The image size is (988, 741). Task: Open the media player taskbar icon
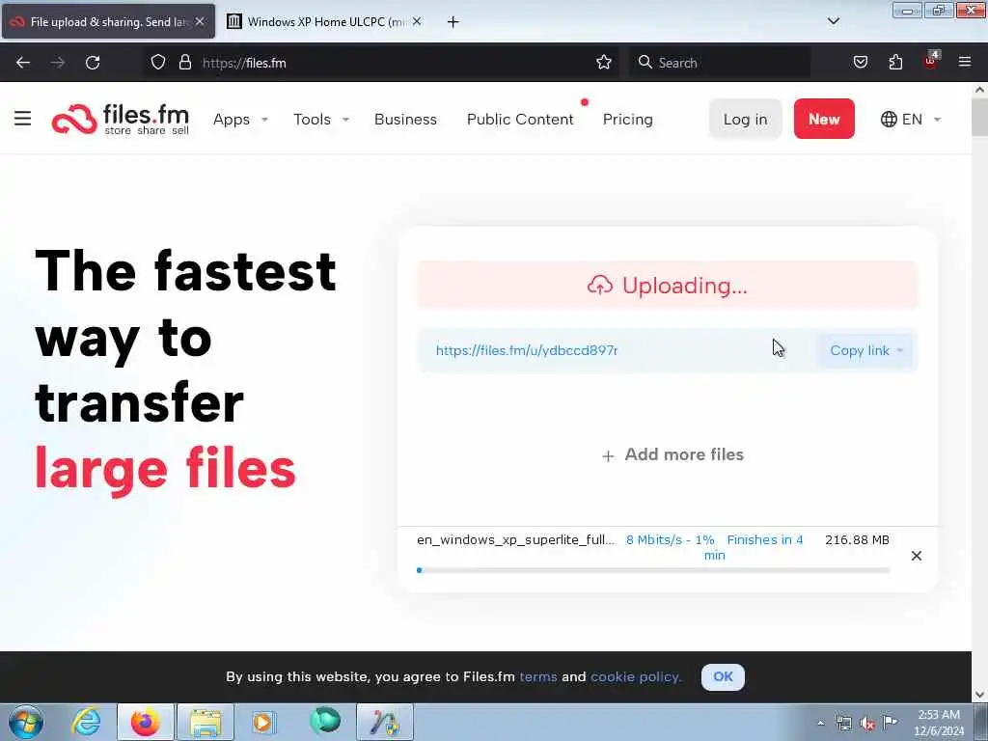click(x=264, y=722)
